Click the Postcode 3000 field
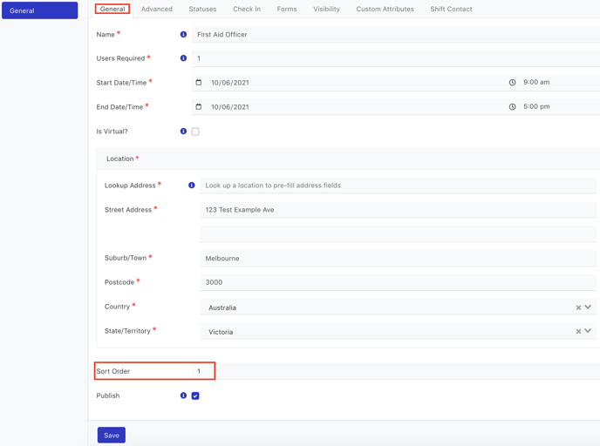Image resolution: width=600 pixels, height=446 pixels. coord(398,282)
